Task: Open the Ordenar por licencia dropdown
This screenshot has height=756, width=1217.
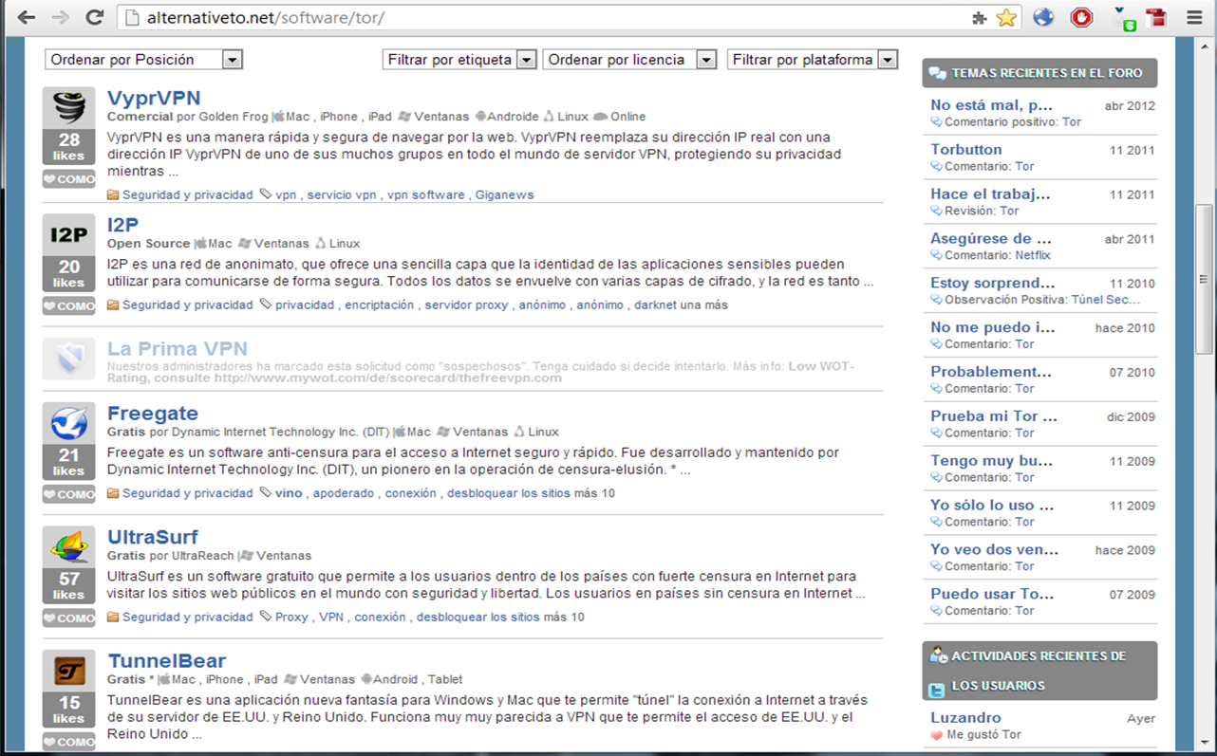Action: (629, 60)
